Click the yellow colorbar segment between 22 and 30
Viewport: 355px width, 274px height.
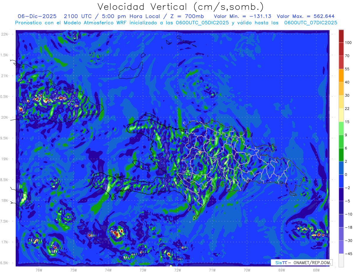(341, 102)
